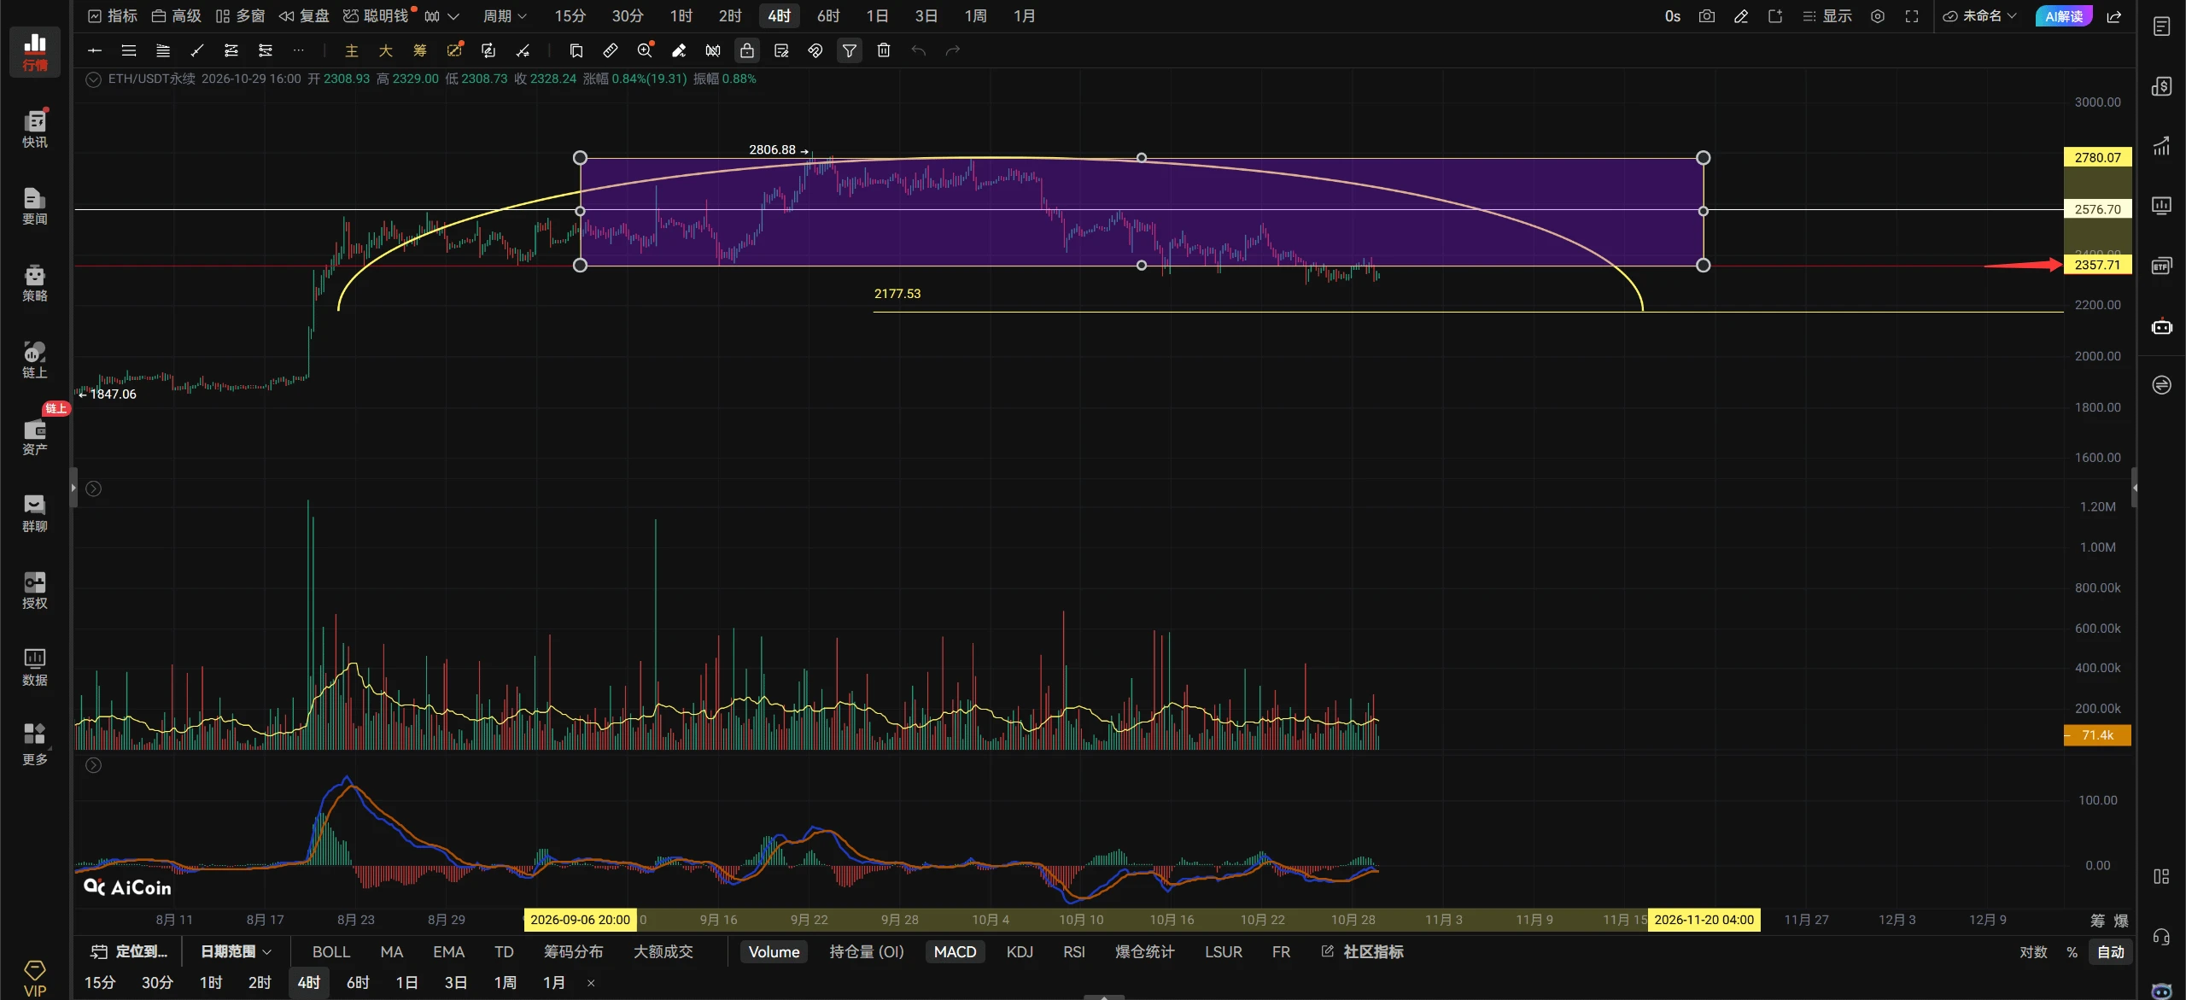2186x1000 pixels.
Task: Open 数据 data section in sidebar
Action: point(35,667)
